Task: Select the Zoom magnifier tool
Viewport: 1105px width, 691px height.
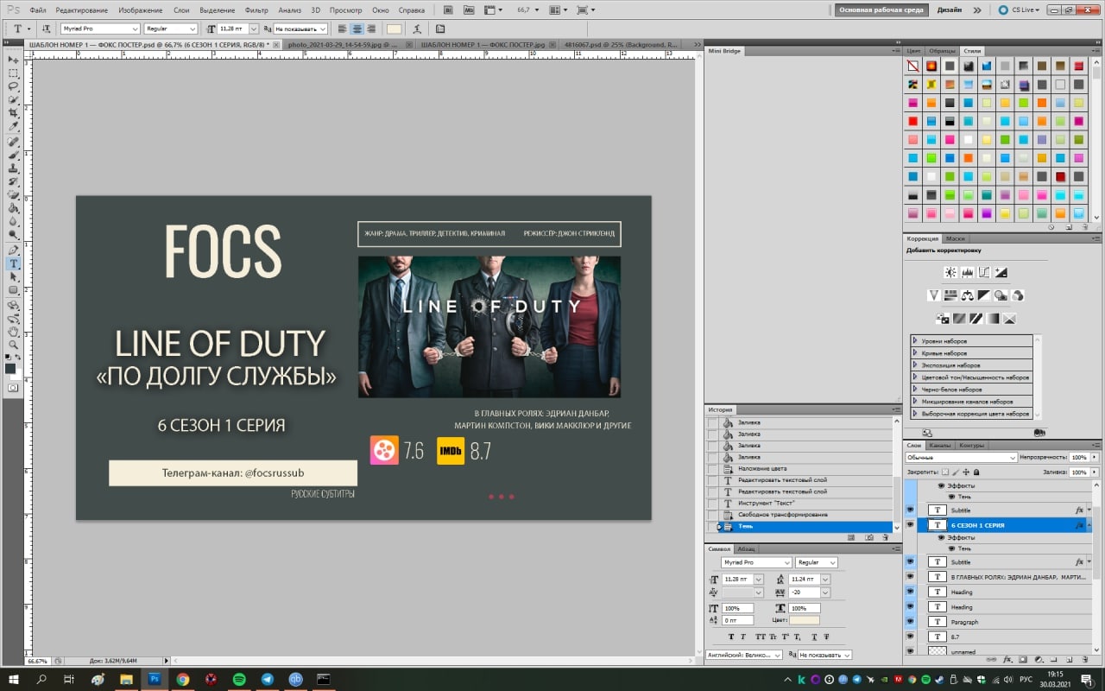Action: click(14, 344)
